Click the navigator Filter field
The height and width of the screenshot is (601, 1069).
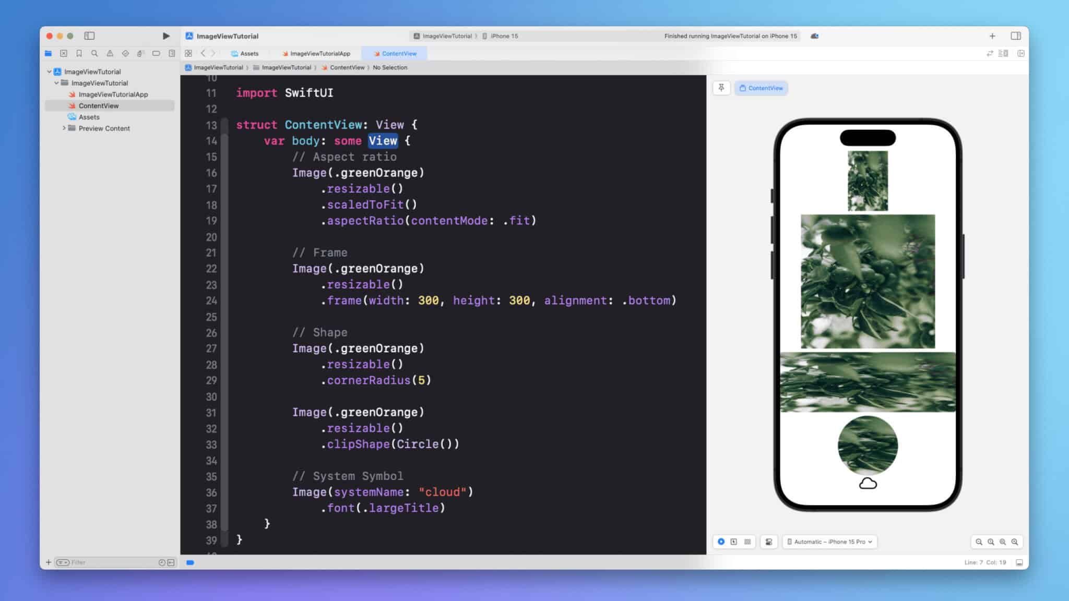tap(112, 562)
